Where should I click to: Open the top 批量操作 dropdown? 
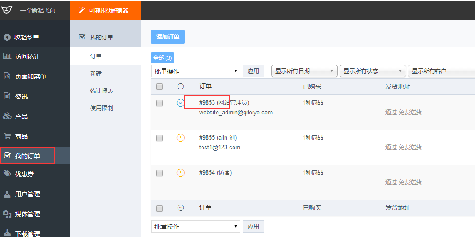pos(195,71)
